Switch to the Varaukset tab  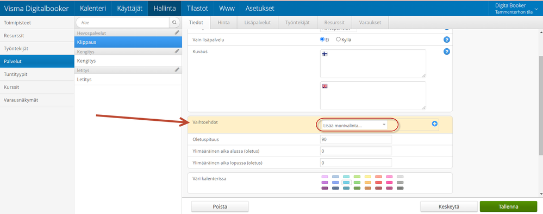(370, 22)
